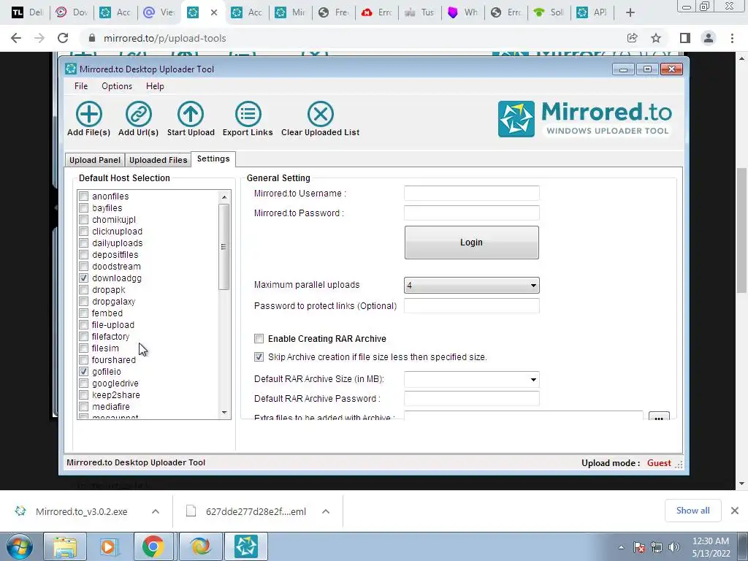The height and width of the screenshot is (561, 748).
Task: Open the Windows Start menu
Action: pyautogui.click(x=19, y=546)
